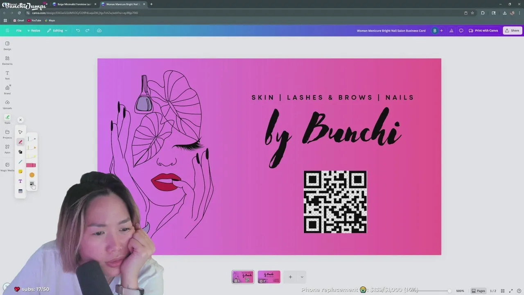
Task: Reload the browser page
Action: (19, 13)
